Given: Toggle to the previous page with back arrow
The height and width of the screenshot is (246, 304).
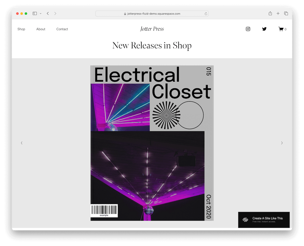Looking at the screenshot, I should (48, 13).
